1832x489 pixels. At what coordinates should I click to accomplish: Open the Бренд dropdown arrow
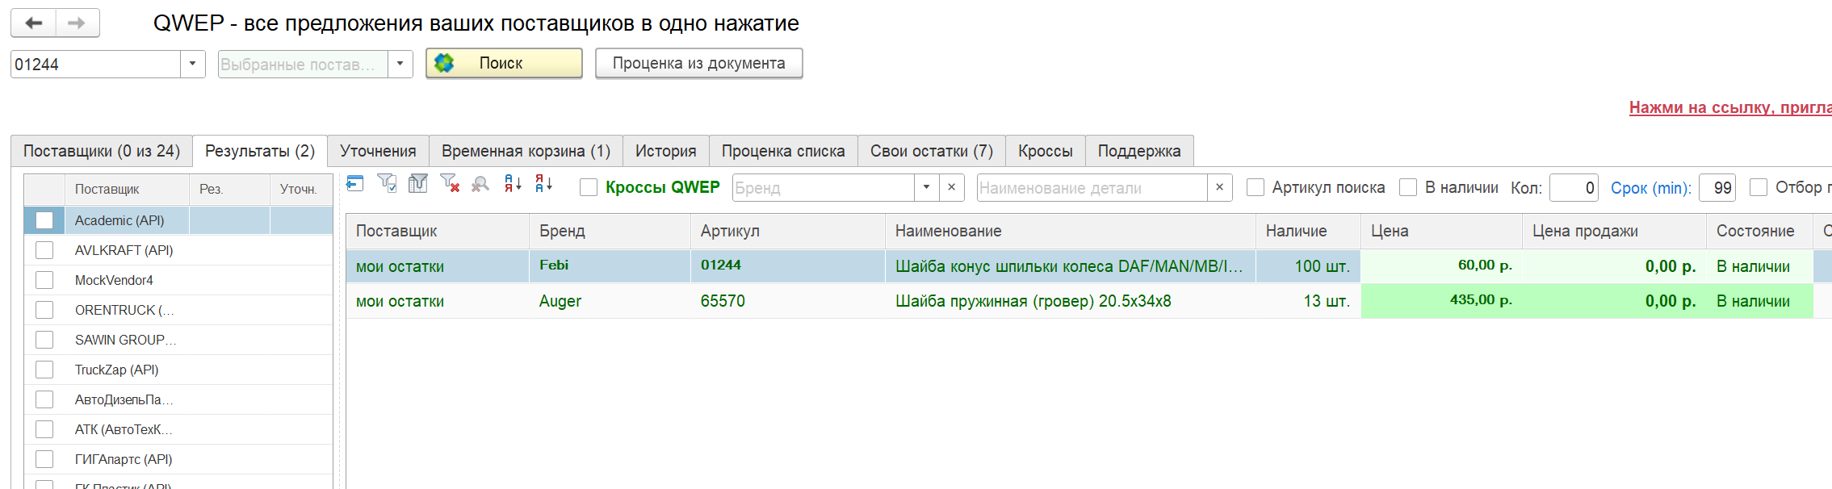(x=926, y=187)
